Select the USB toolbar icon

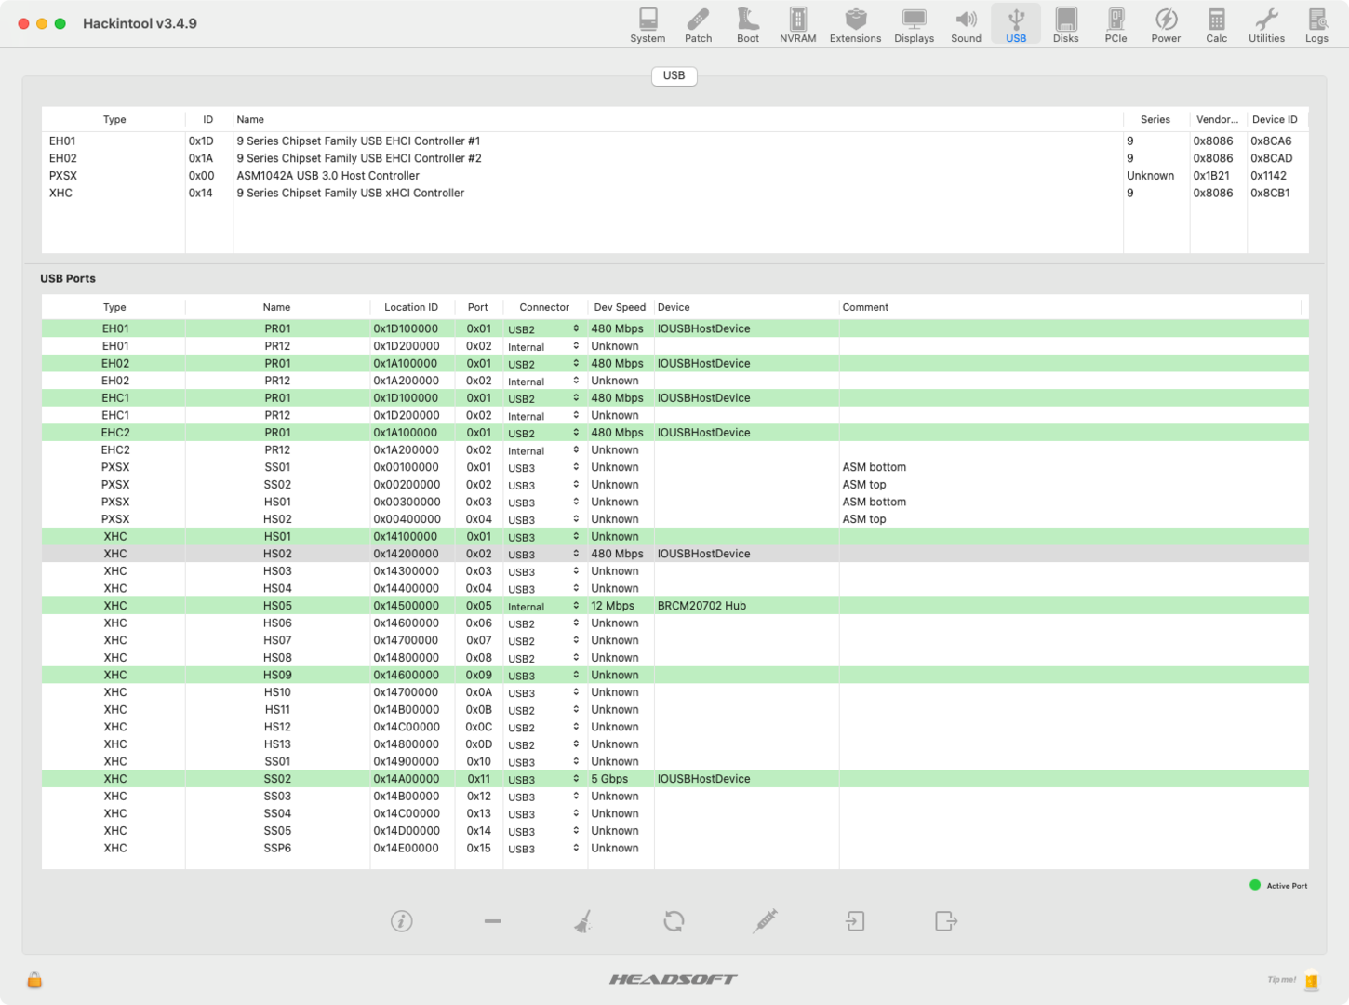tap(1016, 25)
